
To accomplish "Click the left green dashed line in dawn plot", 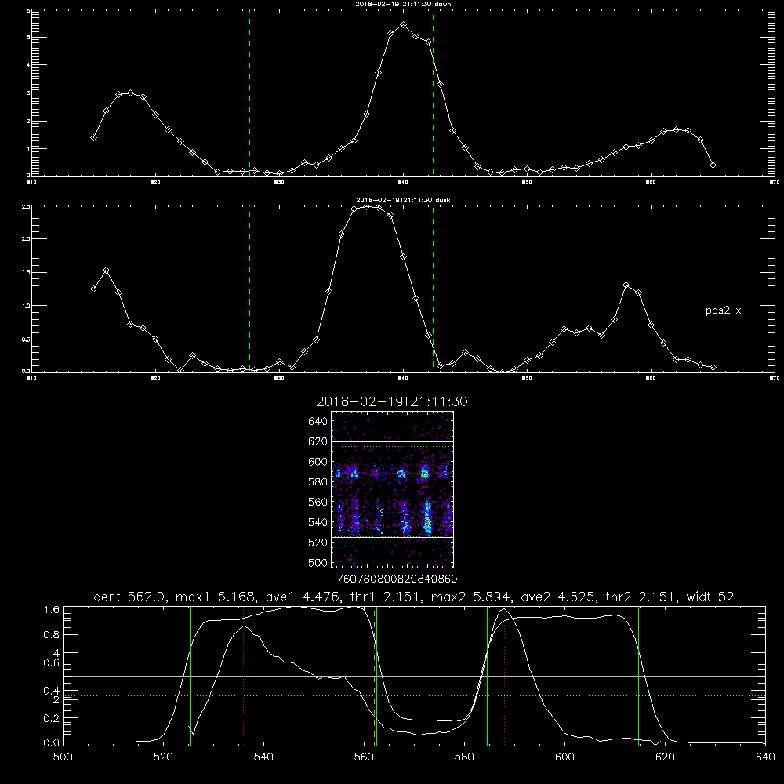I will tap(249, 93).
